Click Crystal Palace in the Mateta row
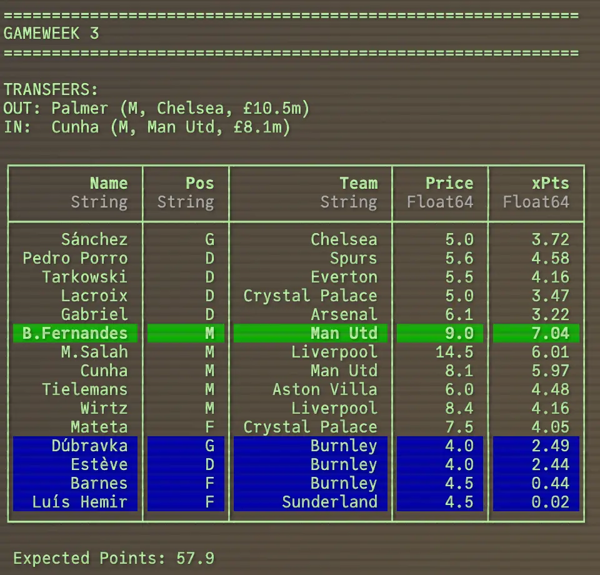The image size is (600, 575). [311, 427]
